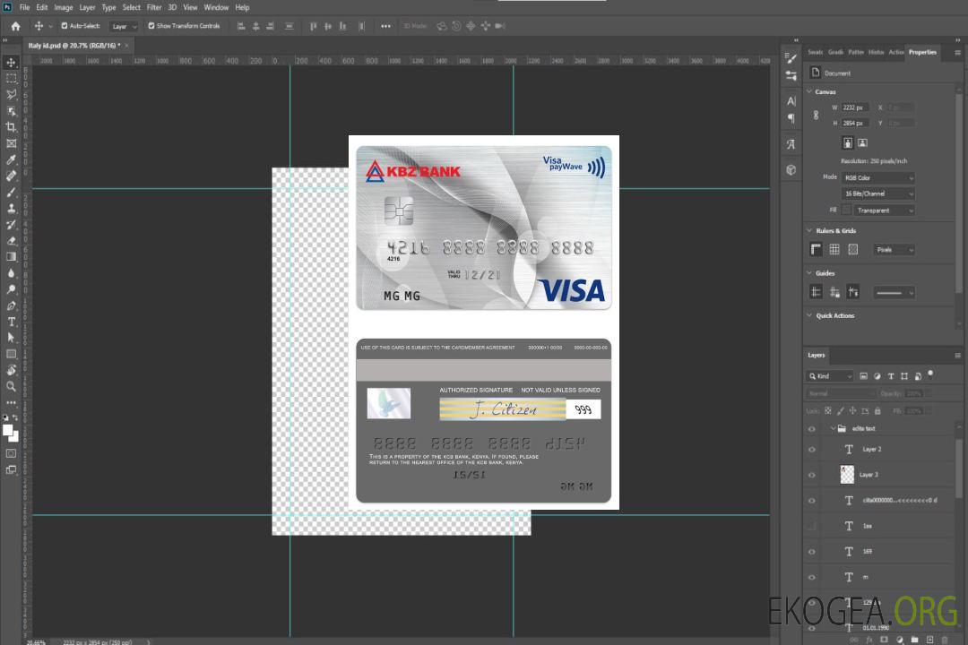
Task: Open the File menu
Action: tap(24, 7)
